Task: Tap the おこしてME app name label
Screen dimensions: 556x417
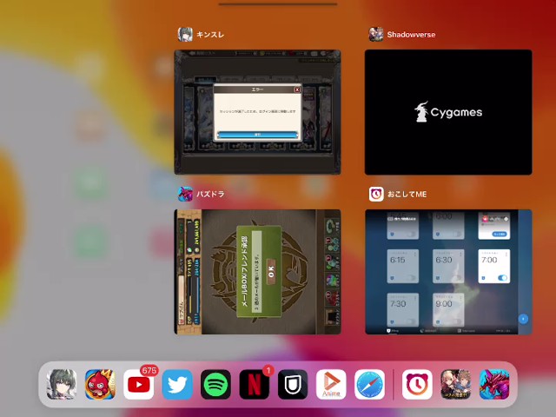Action: (407, 195)
